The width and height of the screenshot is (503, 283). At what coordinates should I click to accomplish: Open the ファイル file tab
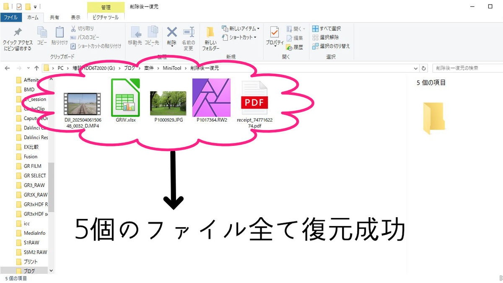click(x=10, y=17)
